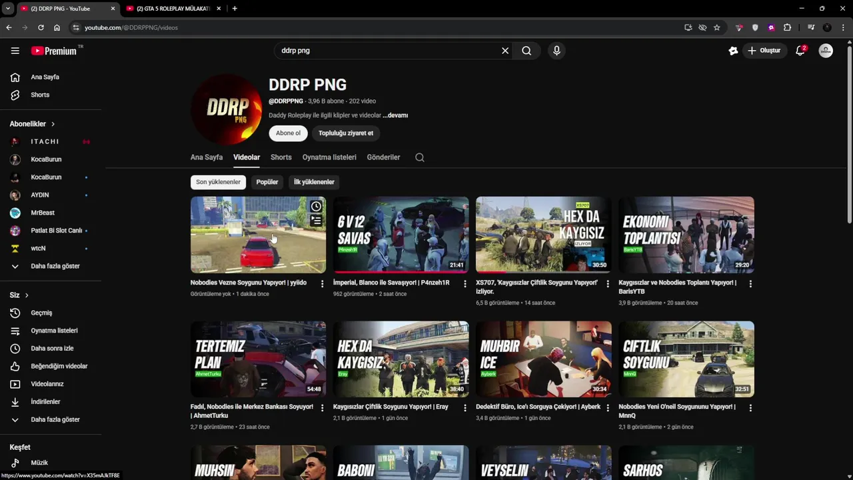This screenshot has height=480, width=853.
Task: Open browser extensions puzzle icon
Action: [788, 27]
